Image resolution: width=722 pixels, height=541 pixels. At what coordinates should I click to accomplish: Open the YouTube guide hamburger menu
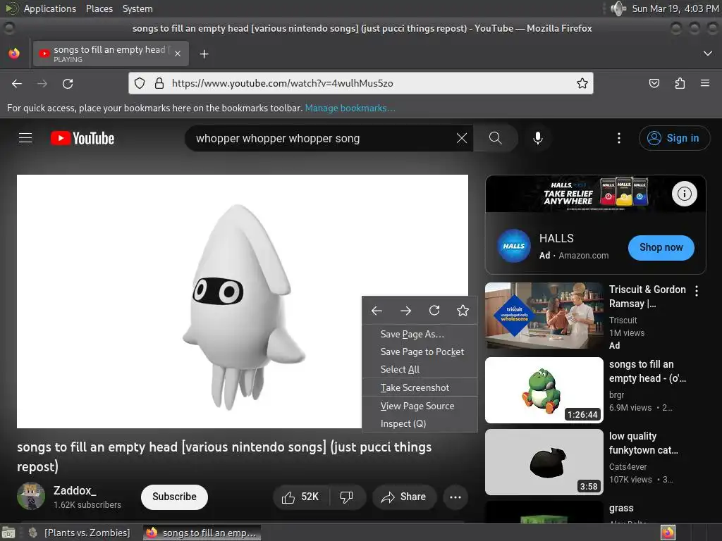25,138
